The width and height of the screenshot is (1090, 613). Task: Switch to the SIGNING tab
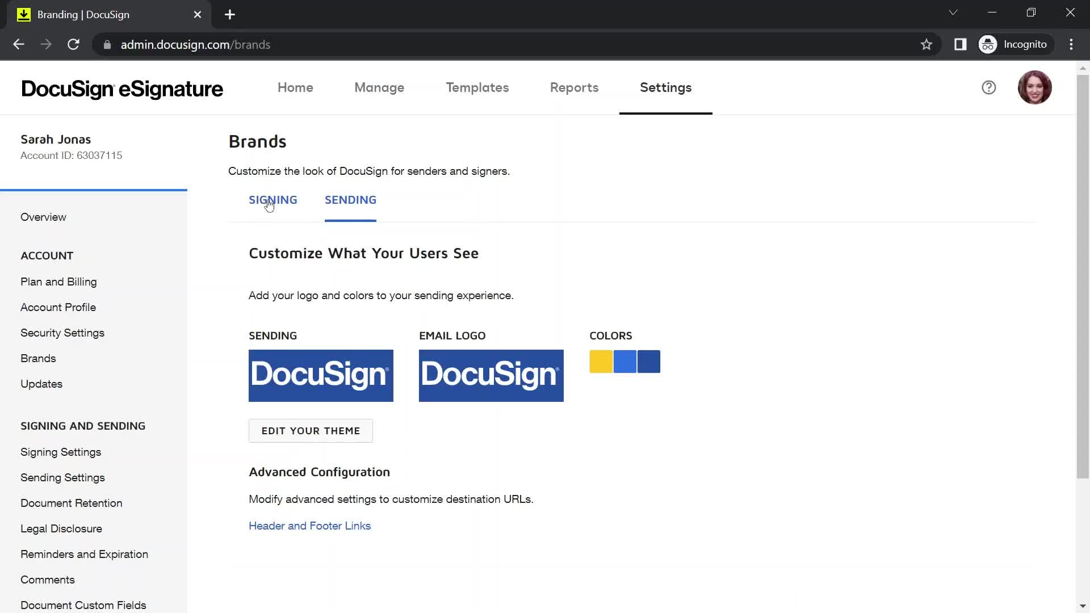point(273,200)
